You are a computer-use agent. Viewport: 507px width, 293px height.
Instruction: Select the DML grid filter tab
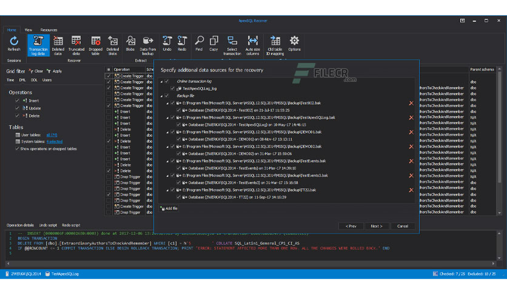click(22, 80)
